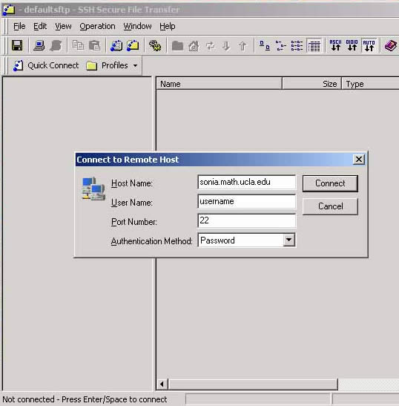399x406 pixels.
Task: Click the Save floppy disk icon
Action: pyautogui.click(x=17, y=46)
